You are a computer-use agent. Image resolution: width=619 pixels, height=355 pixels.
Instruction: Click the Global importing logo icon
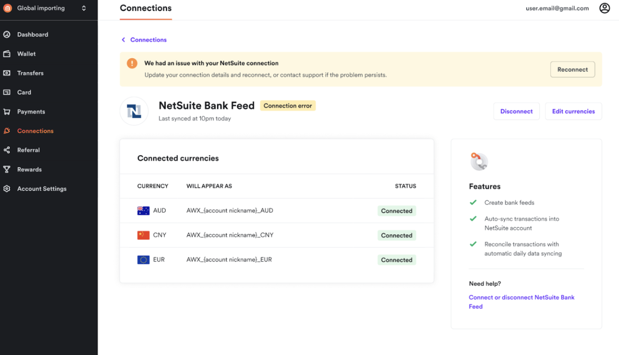pos(8,8)
